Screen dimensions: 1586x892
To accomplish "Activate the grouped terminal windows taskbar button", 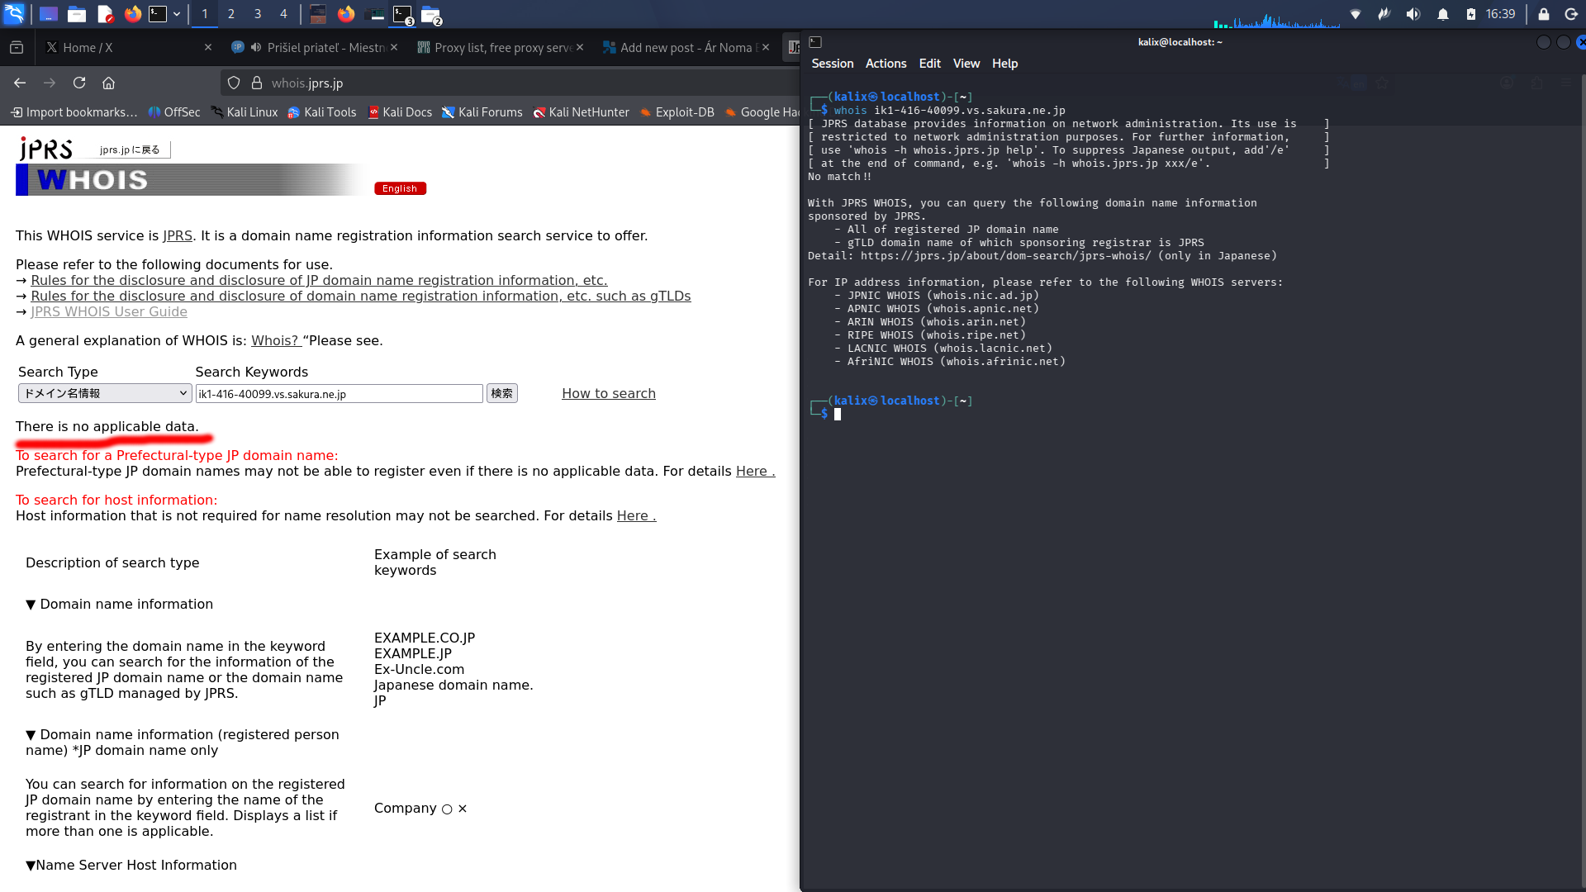I will pyautogui.click(x=403, y=15).
